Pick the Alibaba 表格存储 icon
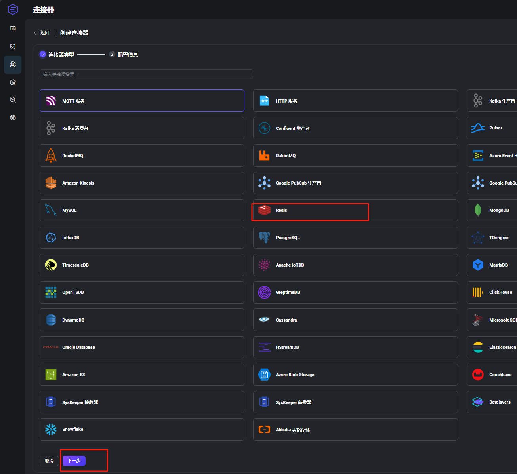This screenshot has height=474, width=517. tap(264, 429)
